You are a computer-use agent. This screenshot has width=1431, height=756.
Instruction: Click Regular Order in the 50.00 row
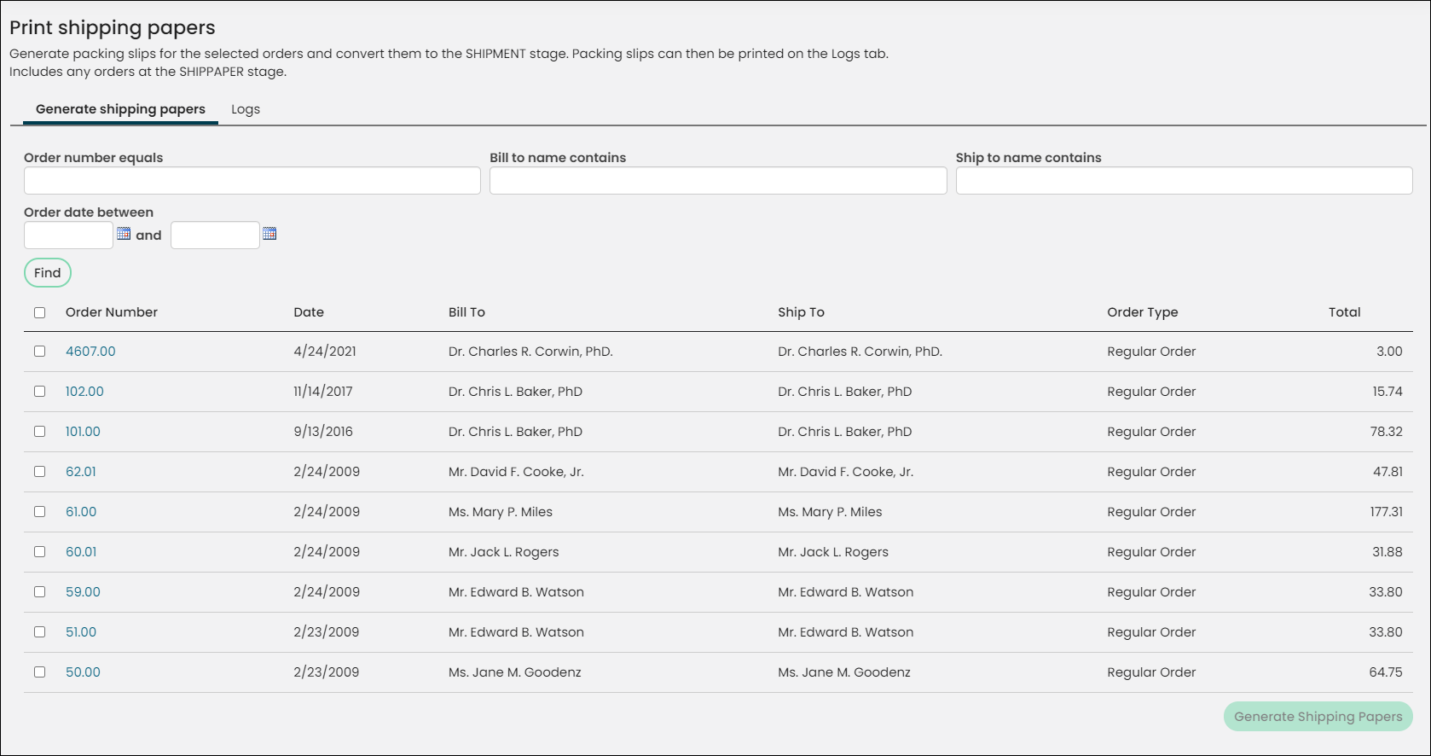point(1151,672)
